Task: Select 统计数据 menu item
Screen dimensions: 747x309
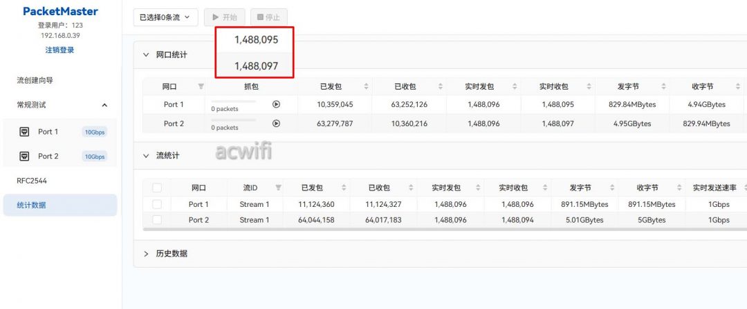Action: click(x=60, y=206)
